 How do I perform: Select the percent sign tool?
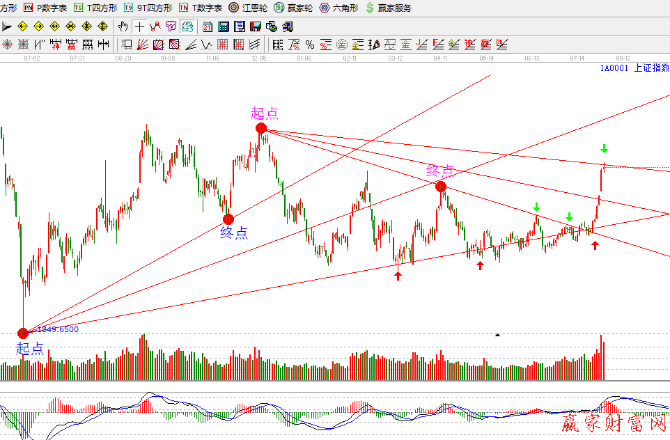(310, 45)
